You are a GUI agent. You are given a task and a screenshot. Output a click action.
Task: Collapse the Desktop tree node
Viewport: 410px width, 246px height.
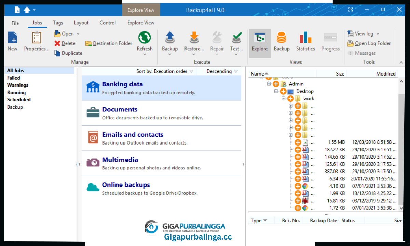[276, 91]
